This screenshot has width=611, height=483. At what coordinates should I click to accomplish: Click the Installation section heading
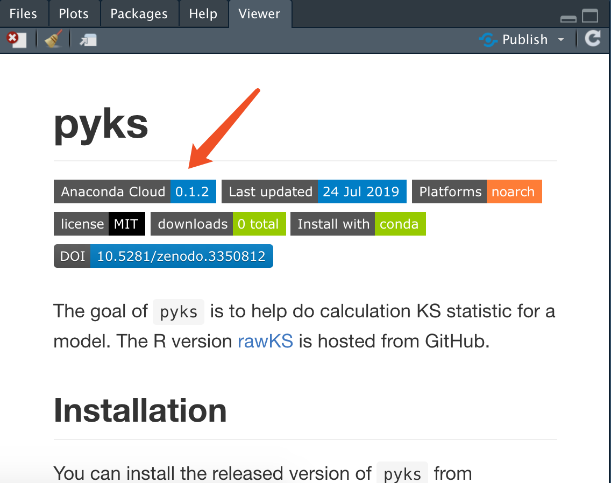pos(140,410)
